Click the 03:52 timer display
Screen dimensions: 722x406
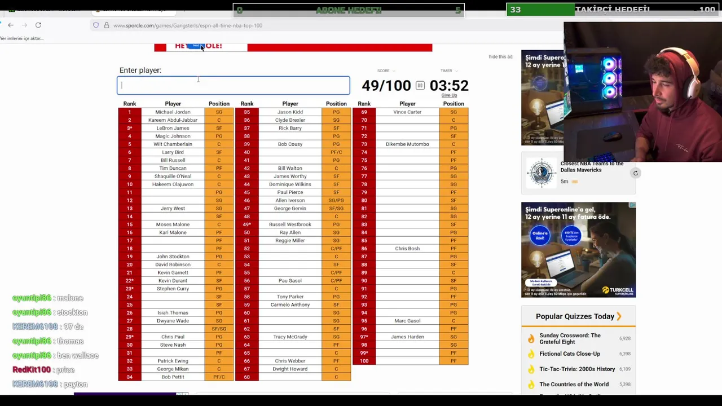tap(449, 86)
